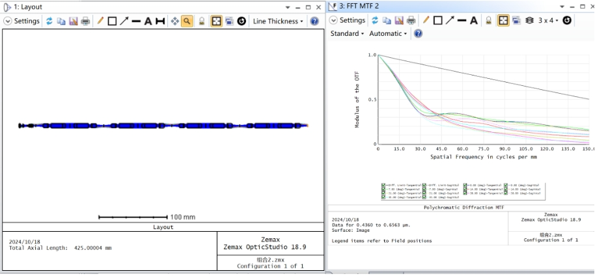Select the pan arrows tool in Layout
Image resolution: width=608 pixels, height=276 pixels.
tap(174, 21)
